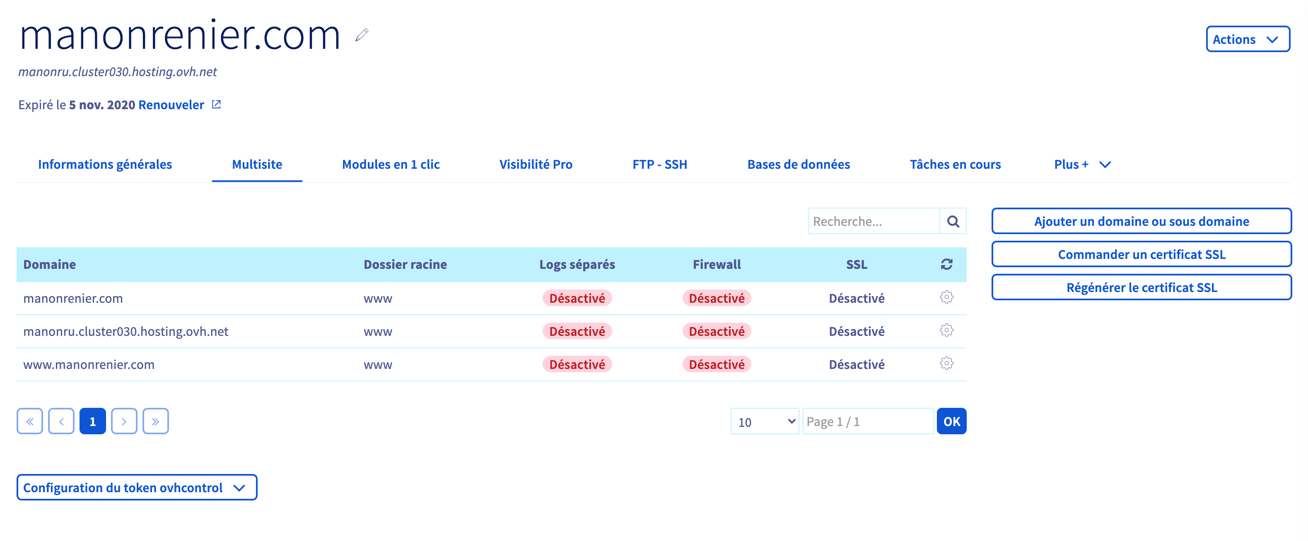
Task: Go to the first page with double-arrow
Action: [30, 421]
